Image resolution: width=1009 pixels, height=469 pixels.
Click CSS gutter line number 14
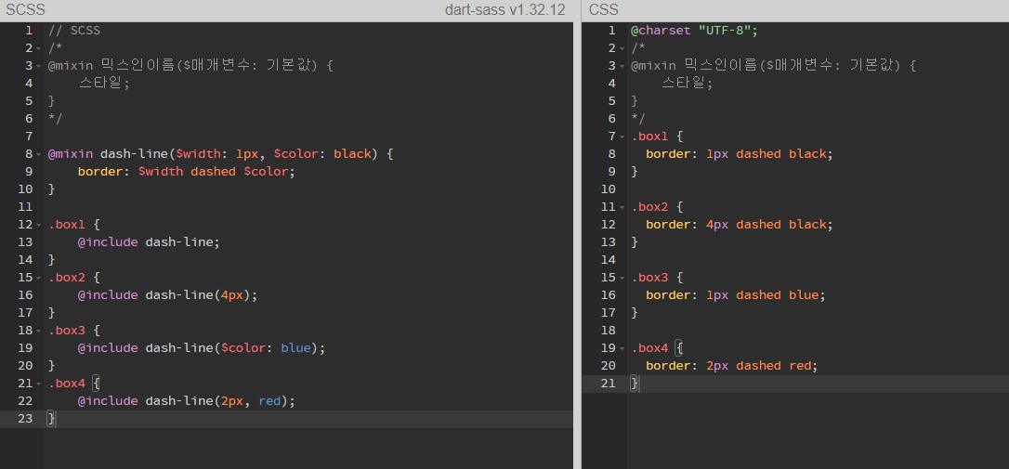click(609, 260)
